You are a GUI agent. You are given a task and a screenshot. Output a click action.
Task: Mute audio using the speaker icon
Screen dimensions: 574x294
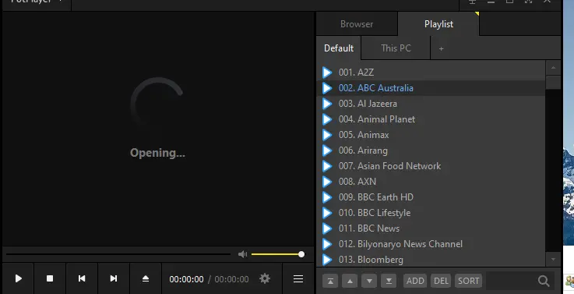coord(242,254)
